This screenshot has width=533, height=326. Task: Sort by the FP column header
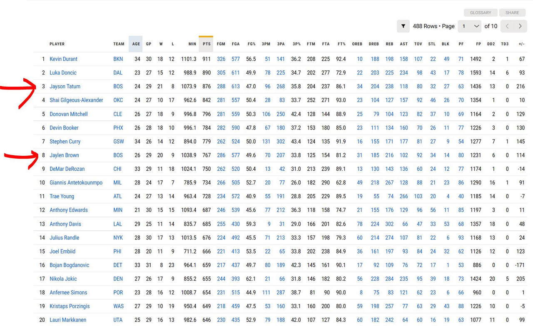coord(478,44)
